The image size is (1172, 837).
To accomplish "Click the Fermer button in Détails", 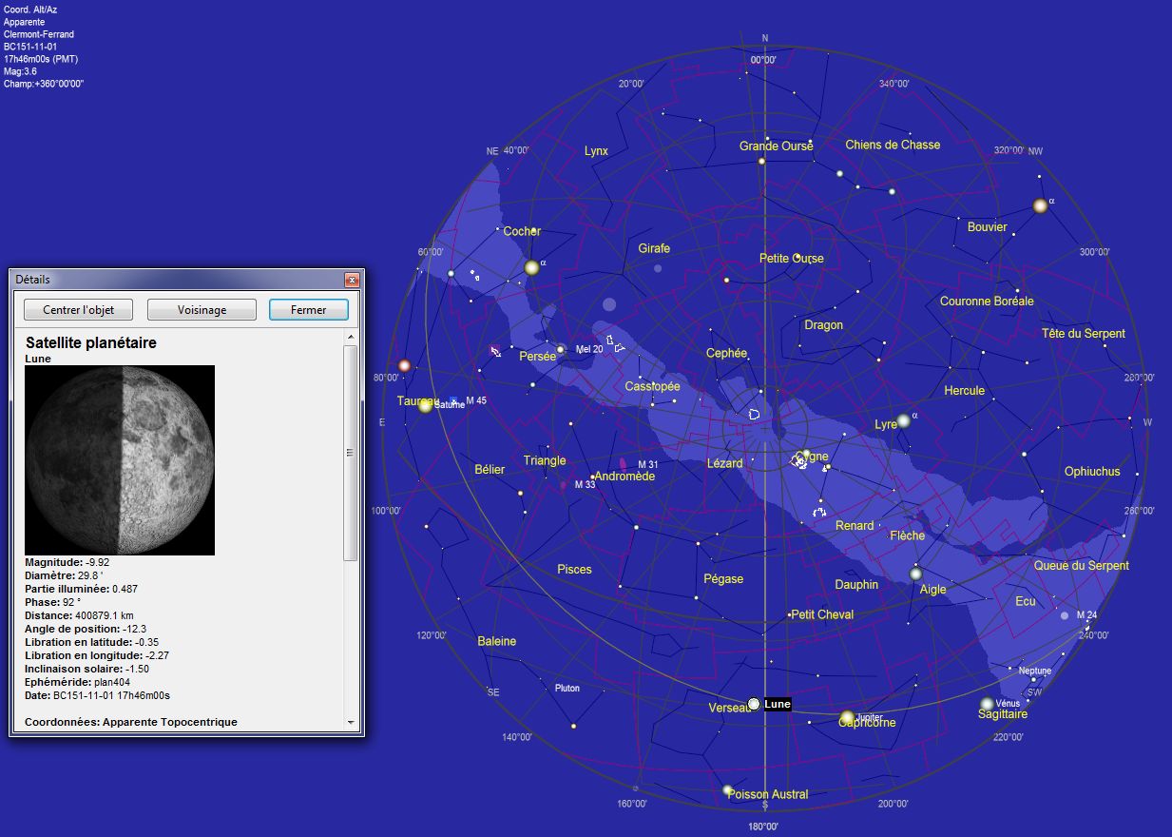I will coord(308,310).
